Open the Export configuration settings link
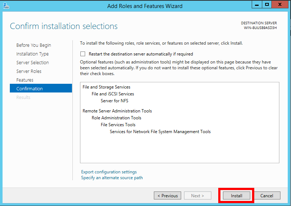This screenshot has width=291, height=206. point(109,172)
